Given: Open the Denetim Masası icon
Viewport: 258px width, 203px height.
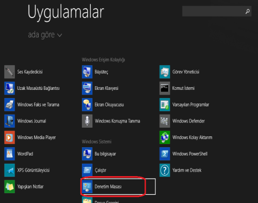Looking at the screenshot, I should pos(87,186).
